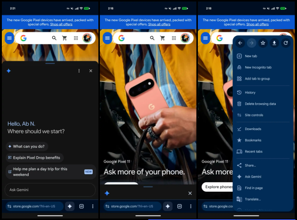
Task: Open Google apps grid in middle screen
Action: (x=174, y=38)
